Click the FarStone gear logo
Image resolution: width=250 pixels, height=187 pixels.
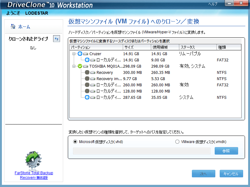pos(33,160)
